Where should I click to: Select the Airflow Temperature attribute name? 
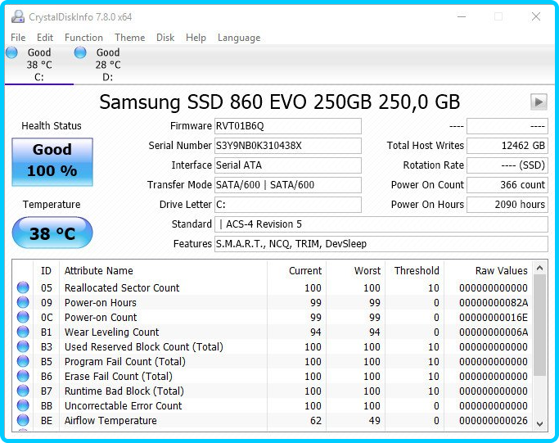(x=110, y=421)
